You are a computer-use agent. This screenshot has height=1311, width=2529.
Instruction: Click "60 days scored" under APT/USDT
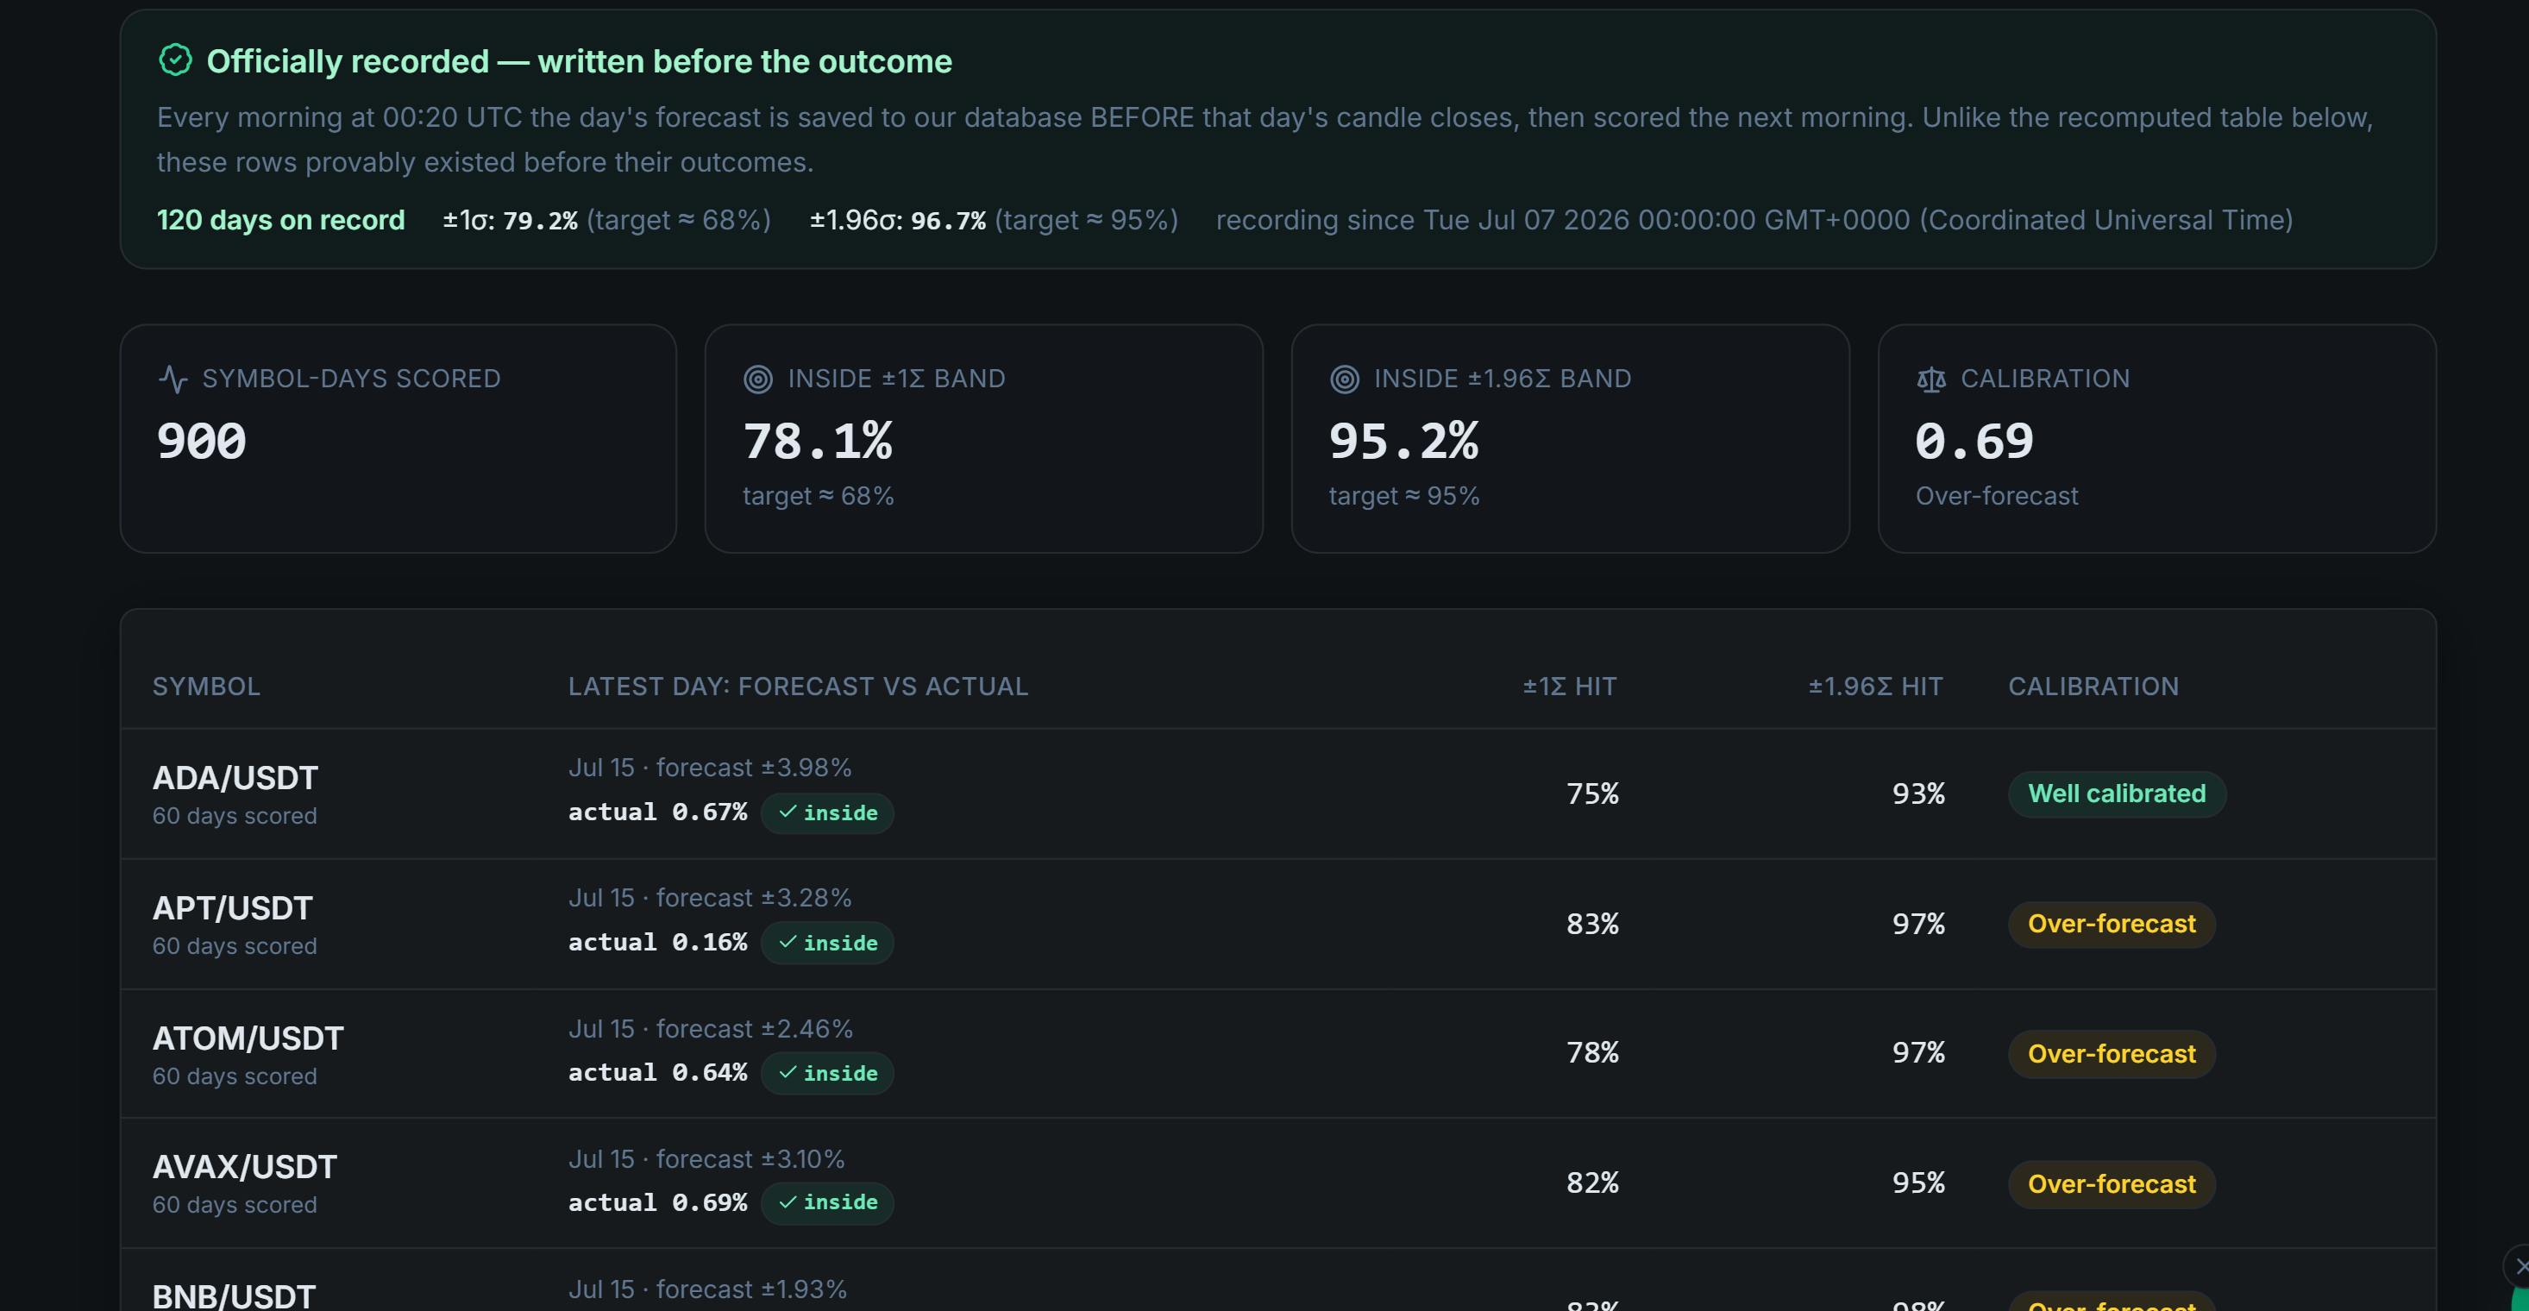(x=235, y=947)
